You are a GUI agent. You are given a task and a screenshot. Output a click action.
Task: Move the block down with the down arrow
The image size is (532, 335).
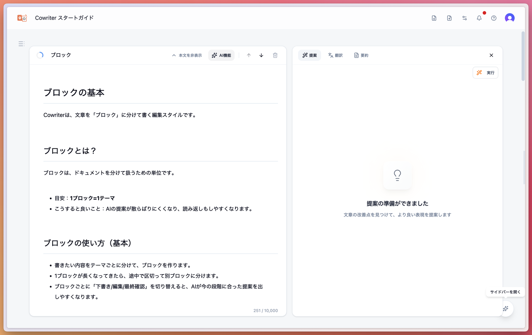click(261, 55)
